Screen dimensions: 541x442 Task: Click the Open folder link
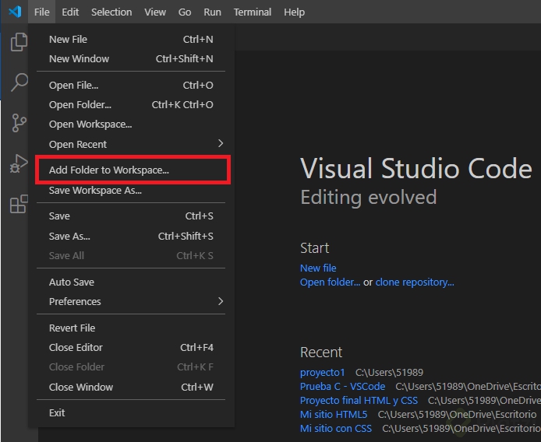tap(330, 282)
